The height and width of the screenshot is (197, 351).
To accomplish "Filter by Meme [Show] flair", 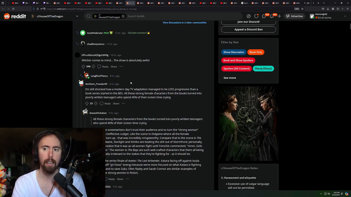I will tap(263, 68).
